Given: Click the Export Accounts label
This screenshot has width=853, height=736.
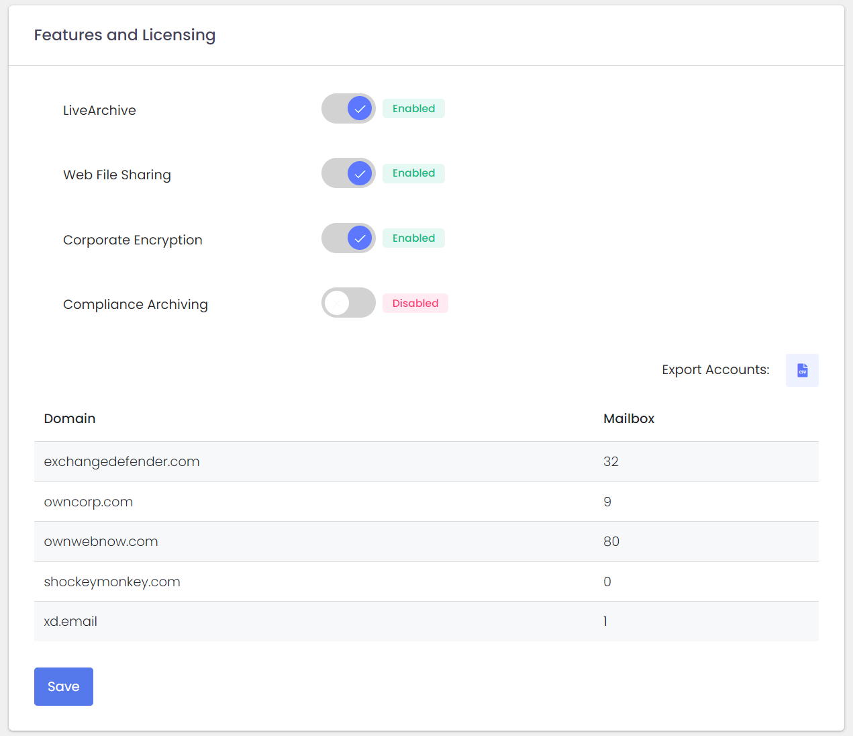Looking at the screenshot, I should (715, 370).
